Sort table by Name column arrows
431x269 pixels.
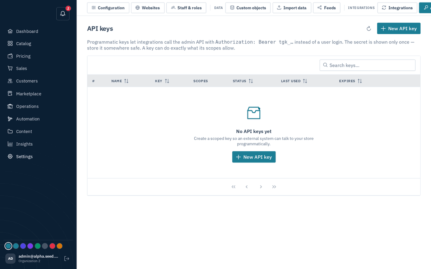[126, 81]
